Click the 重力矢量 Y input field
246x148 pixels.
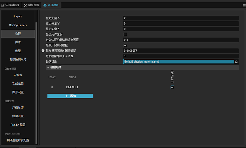coord(180,23)
